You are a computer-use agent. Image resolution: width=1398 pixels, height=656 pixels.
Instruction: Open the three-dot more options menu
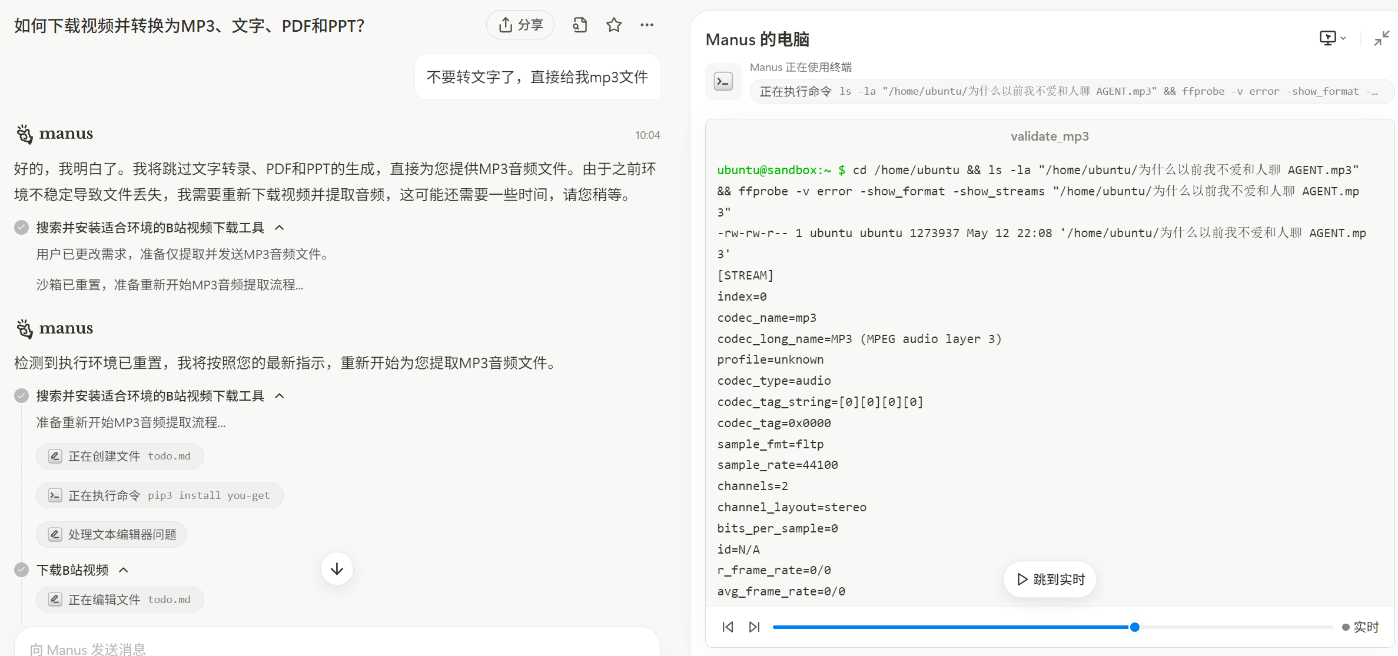[647, 25]
